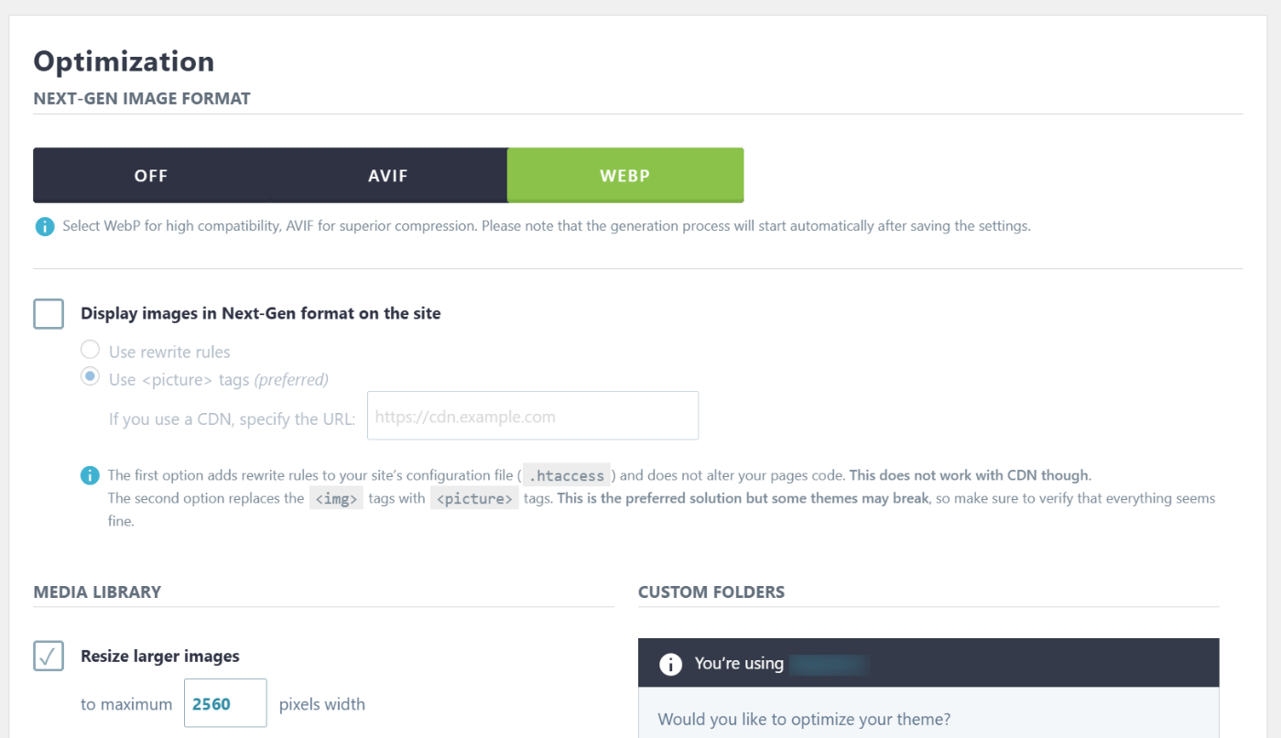Select the "Use rewrite rules" radio button

tap(90, 350)
